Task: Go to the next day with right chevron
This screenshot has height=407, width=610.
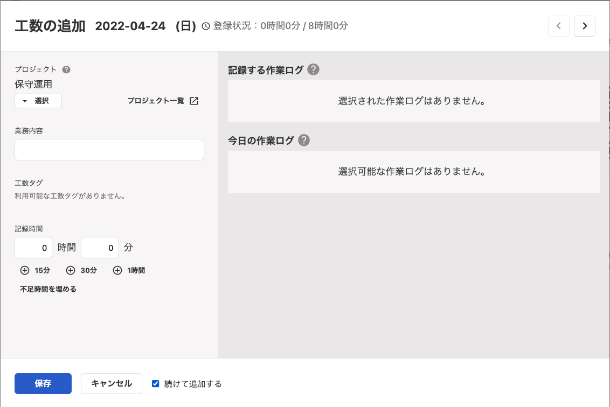Action: point(584,26)
